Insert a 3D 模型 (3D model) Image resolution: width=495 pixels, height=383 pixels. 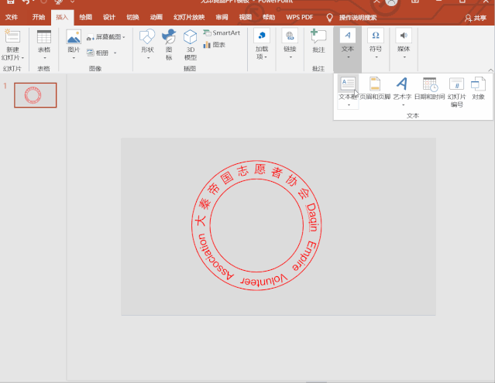[x=190, y=37]
